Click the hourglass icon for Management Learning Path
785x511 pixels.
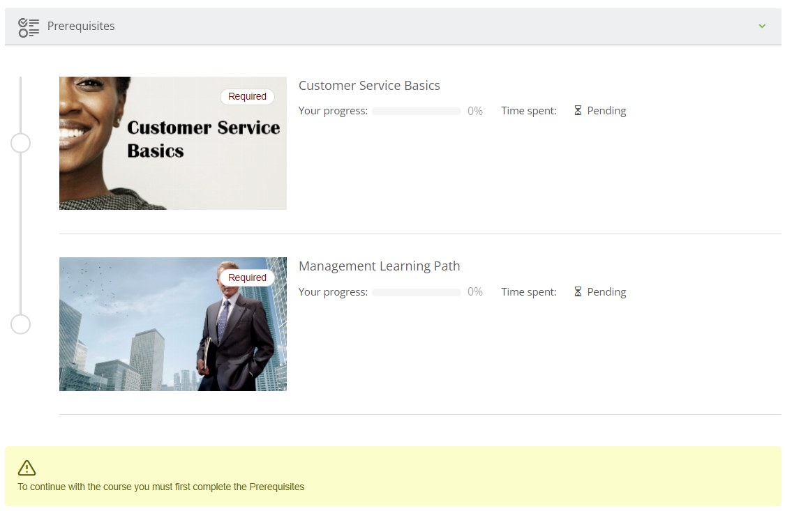pyautogui.click(x=578, y=291)
